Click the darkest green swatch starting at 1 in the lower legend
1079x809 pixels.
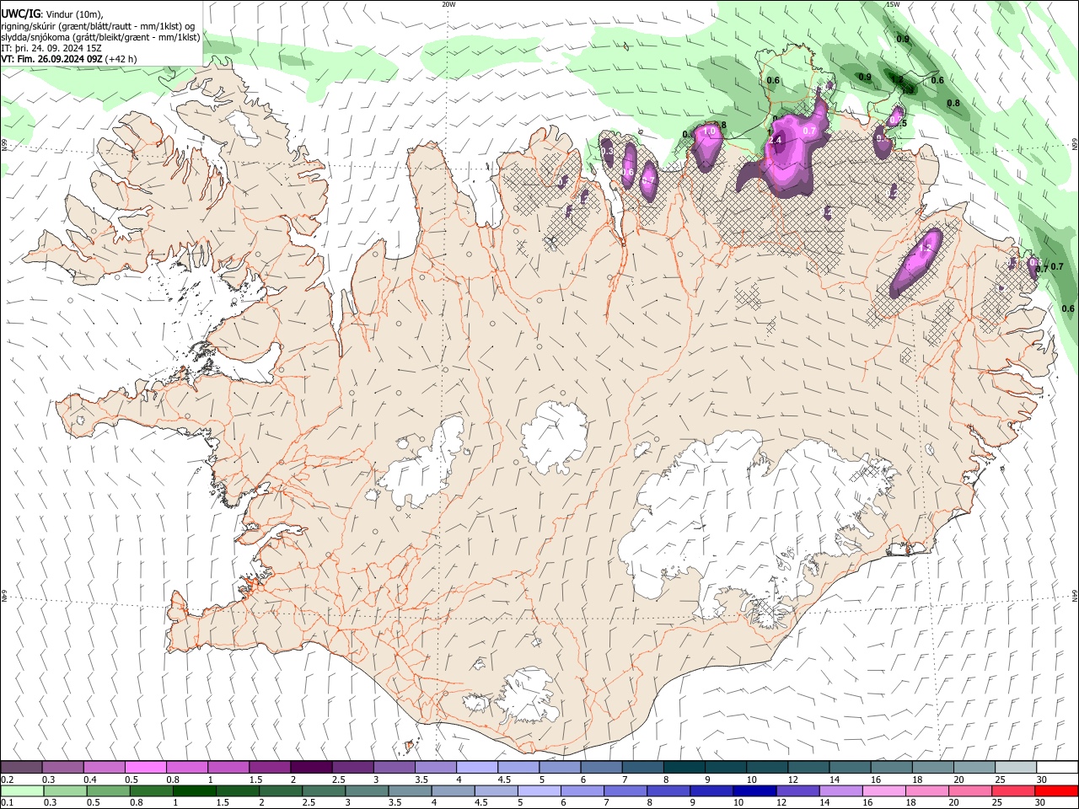pyautogui.click(x=195, y=790)
